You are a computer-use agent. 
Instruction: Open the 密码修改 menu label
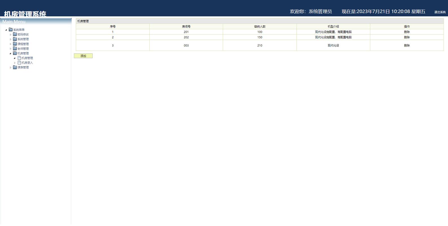click(23, 34)
